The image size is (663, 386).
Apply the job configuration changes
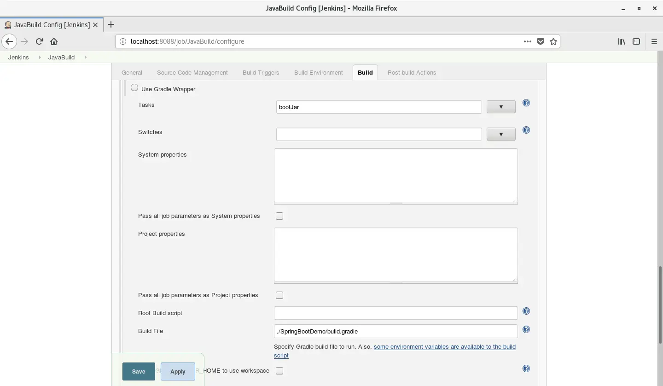point(178,372)
